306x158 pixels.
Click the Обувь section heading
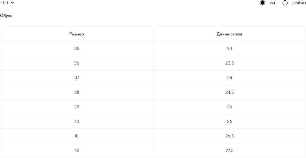pos(6,16)
